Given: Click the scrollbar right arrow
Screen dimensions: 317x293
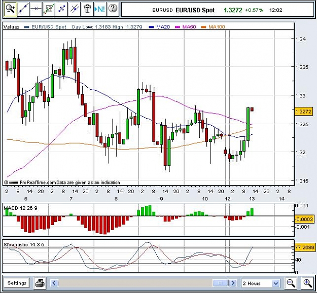Looking at the screenshot, I should pos(233,283).
